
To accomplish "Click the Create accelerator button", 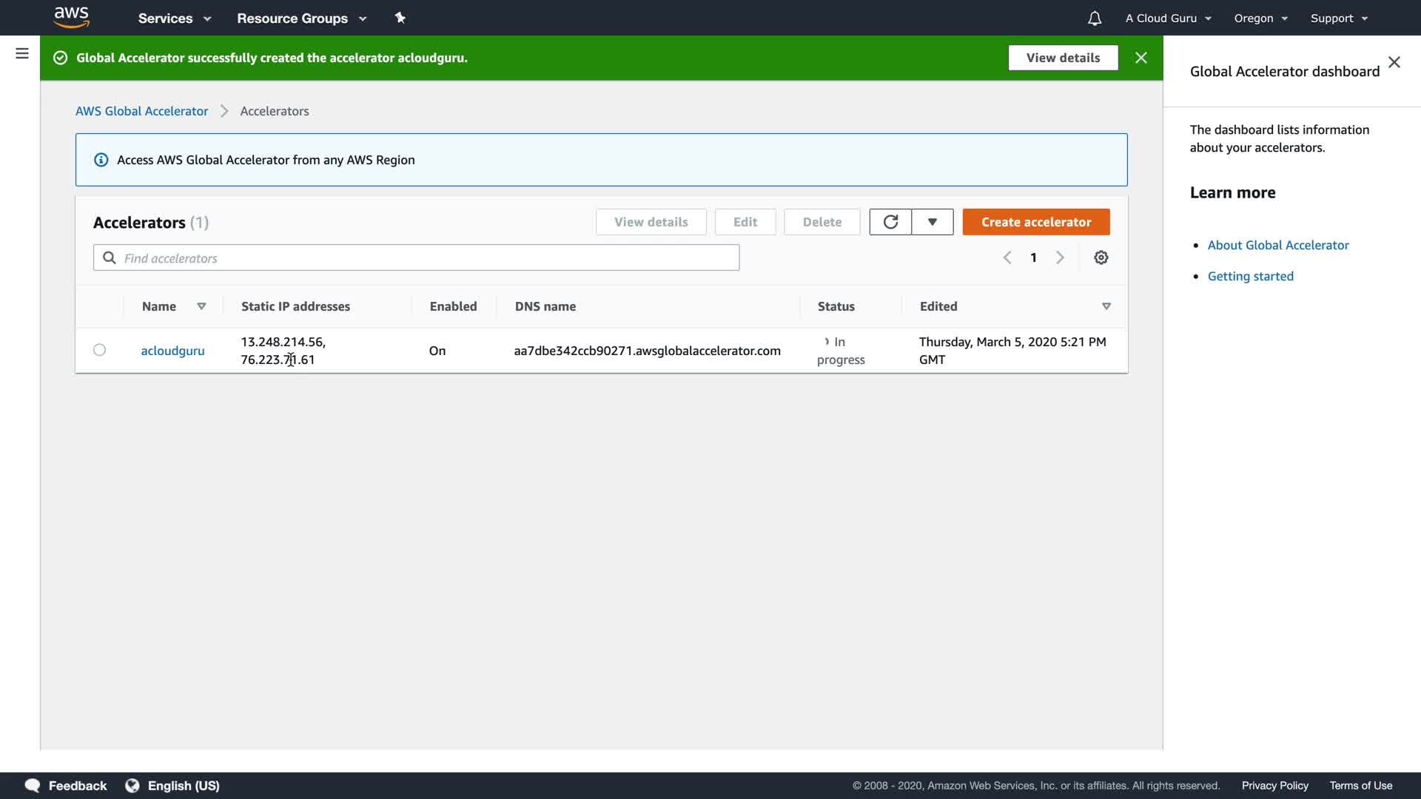I will click(x=1035, y=222).
